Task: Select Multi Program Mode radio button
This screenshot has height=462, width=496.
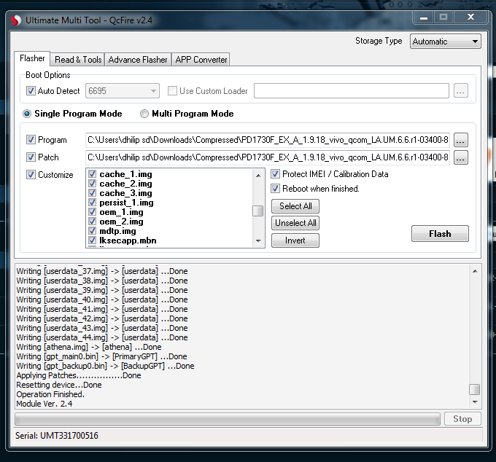Action: pyautogui.click(x=144, y=114)
